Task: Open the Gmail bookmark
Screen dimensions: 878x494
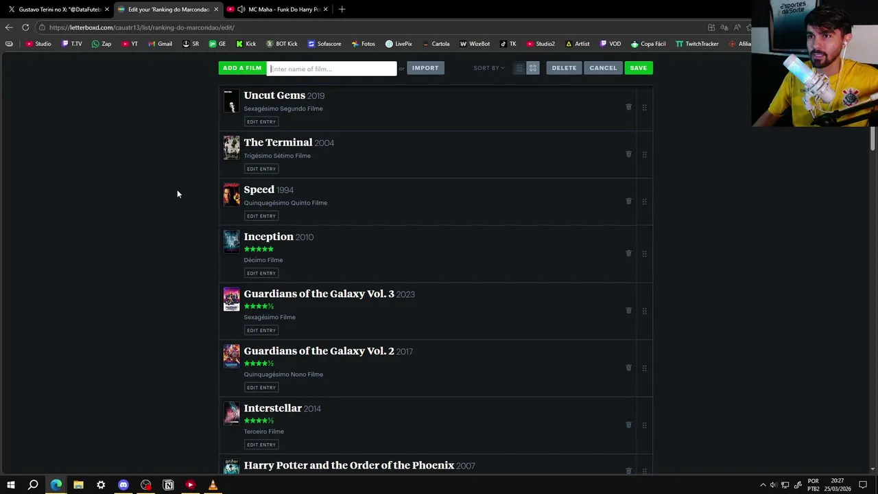Action: (161, 44)
